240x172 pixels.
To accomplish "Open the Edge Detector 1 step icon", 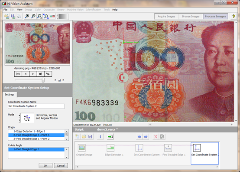I will (110, 148).
